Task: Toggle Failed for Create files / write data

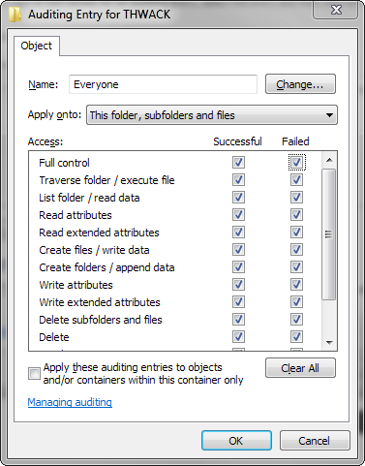Action: 296,250
